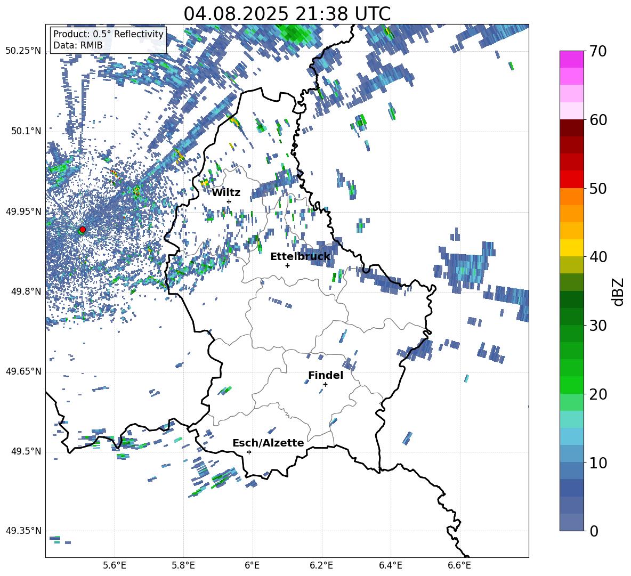The height and width of the screenshot is (576, 631).
Task: Select the Wiltz city label
Action: [x=226, y=193]
